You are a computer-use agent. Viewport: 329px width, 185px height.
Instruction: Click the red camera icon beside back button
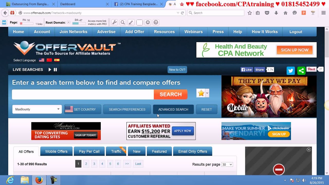point(12,13)
